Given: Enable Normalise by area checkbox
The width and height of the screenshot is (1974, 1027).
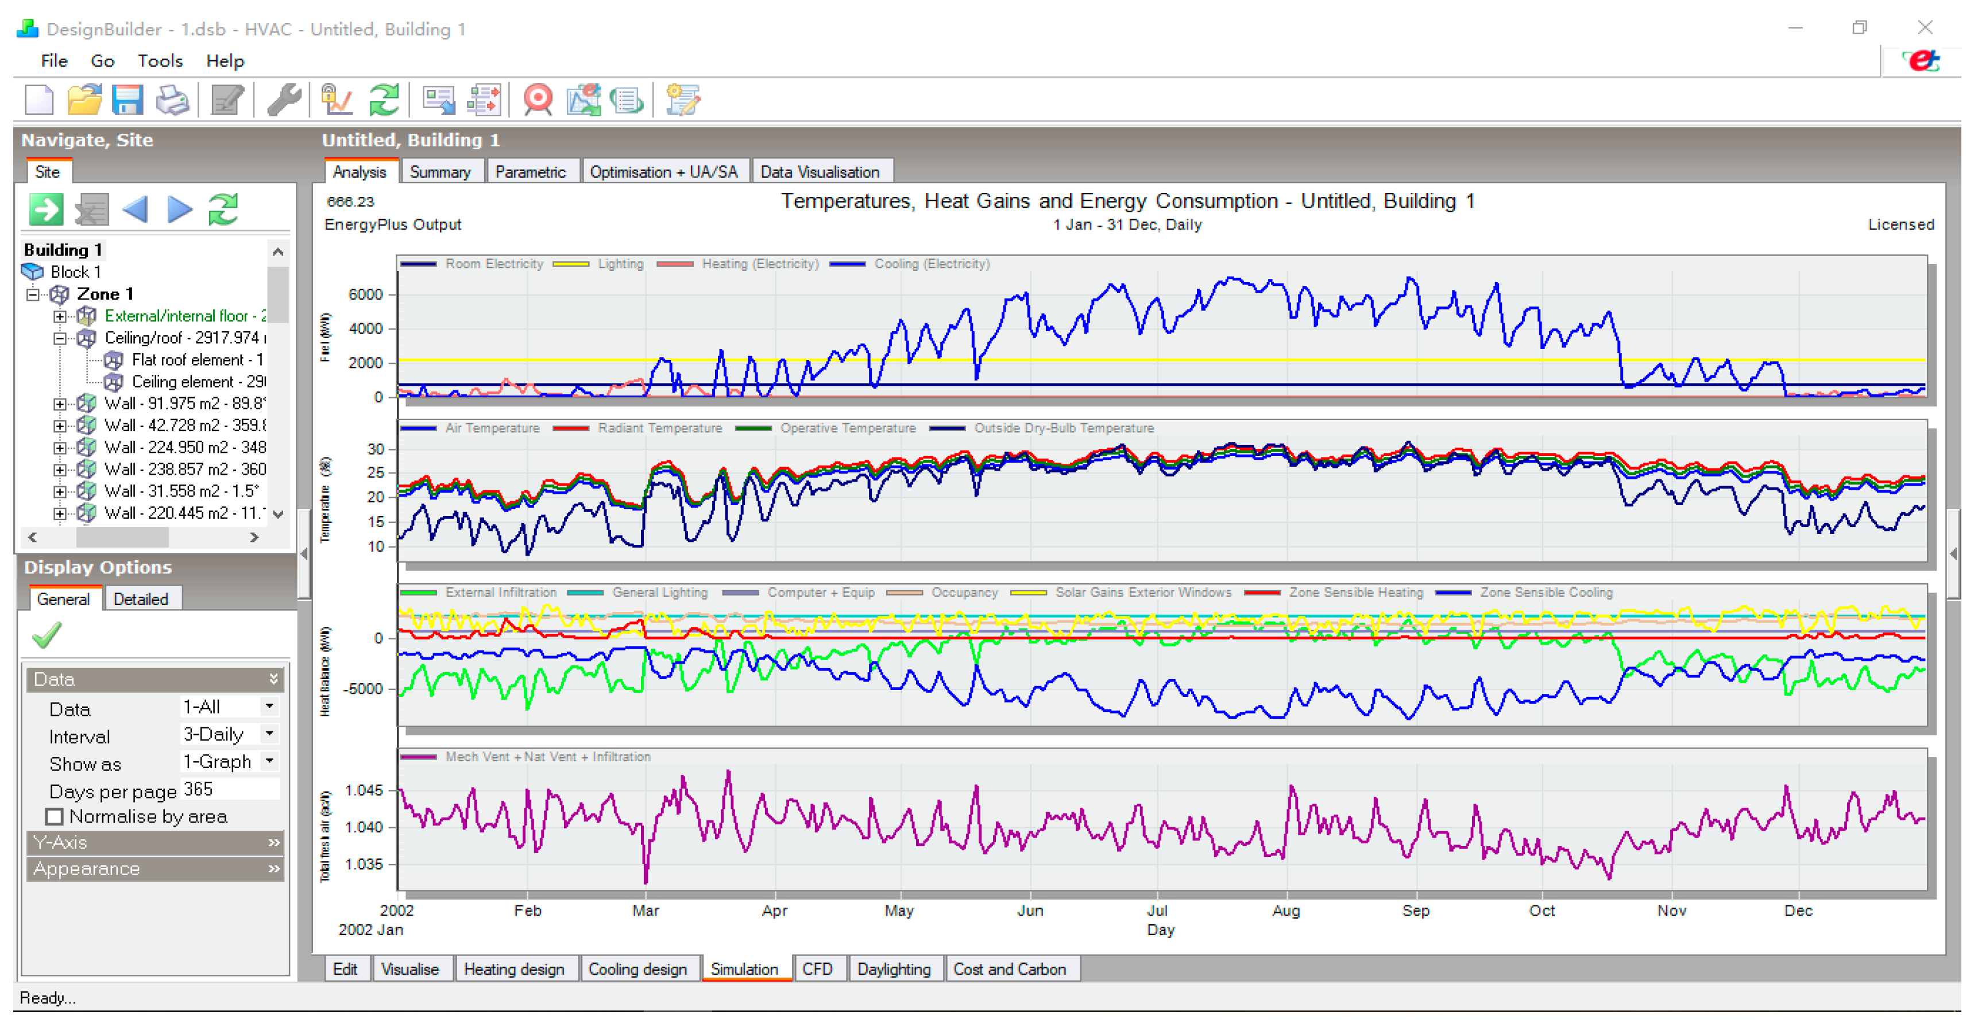Looking at the screenshot, I should pyautogui.click(x=55, y=816).
